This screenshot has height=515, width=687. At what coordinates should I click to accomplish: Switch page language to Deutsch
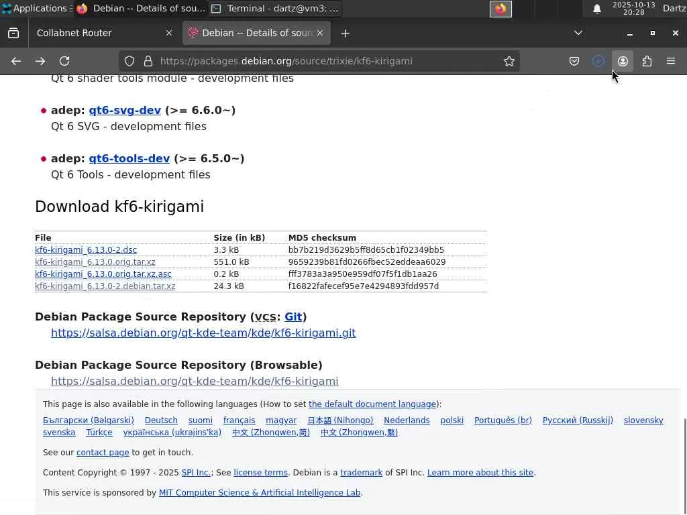161,420
